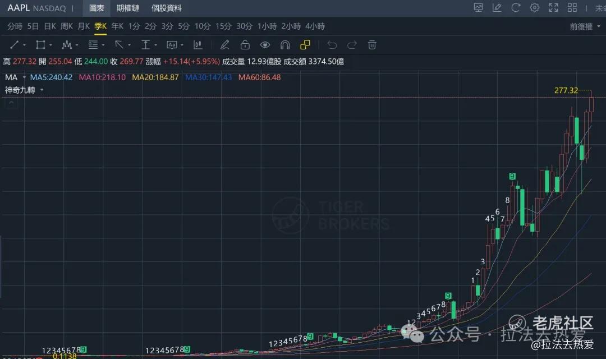The height and width of the screenshot is (359, 606).
Task: Select the 季K timeframe
Action: coord(100,26)
